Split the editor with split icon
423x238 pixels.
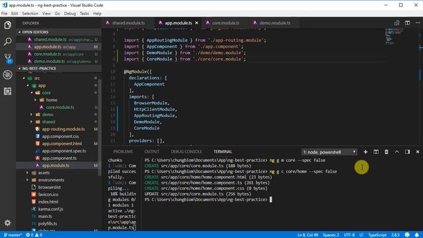click(407, 23)
